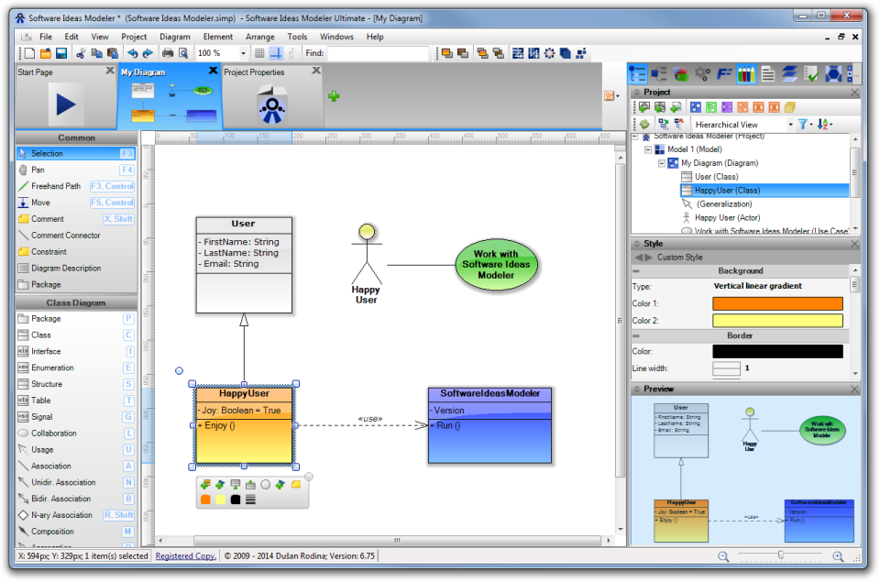
Task: Toggle the Style panel colored pencils icon
Action: (x=746, y=73)
